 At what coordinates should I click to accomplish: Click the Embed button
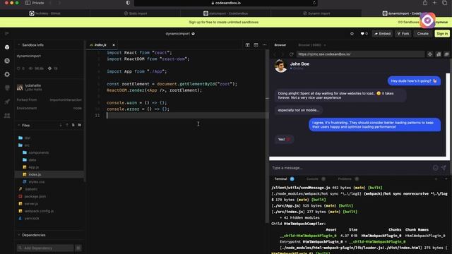point(382,34)
